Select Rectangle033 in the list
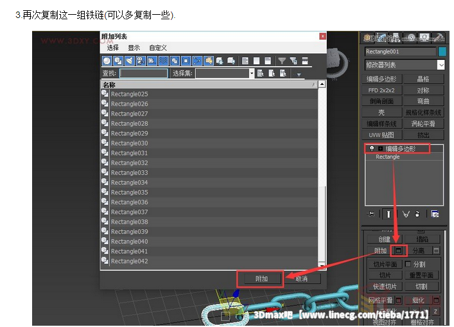The image size is (454, 327). tap(129, 173)
